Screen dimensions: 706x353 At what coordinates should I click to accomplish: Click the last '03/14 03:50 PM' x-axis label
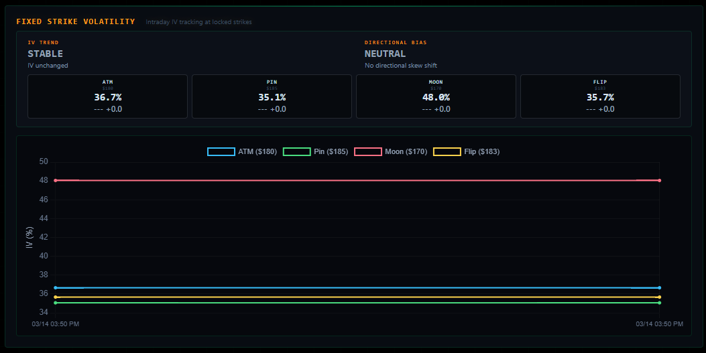tap(659, 324)
